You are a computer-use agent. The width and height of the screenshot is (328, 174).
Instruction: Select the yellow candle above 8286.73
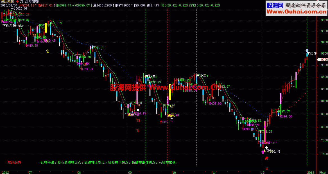[170, 92]
